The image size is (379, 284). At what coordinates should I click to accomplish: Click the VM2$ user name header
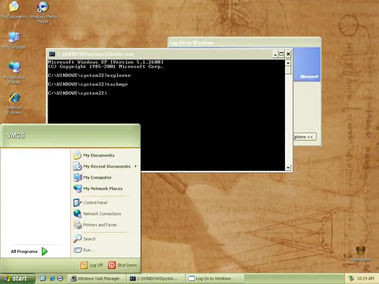pos(16,135)
